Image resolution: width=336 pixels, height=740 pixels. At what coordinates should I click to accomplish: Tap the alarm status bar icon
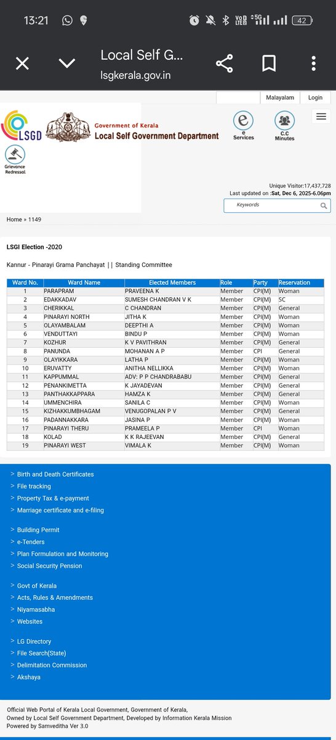[194, 20]
